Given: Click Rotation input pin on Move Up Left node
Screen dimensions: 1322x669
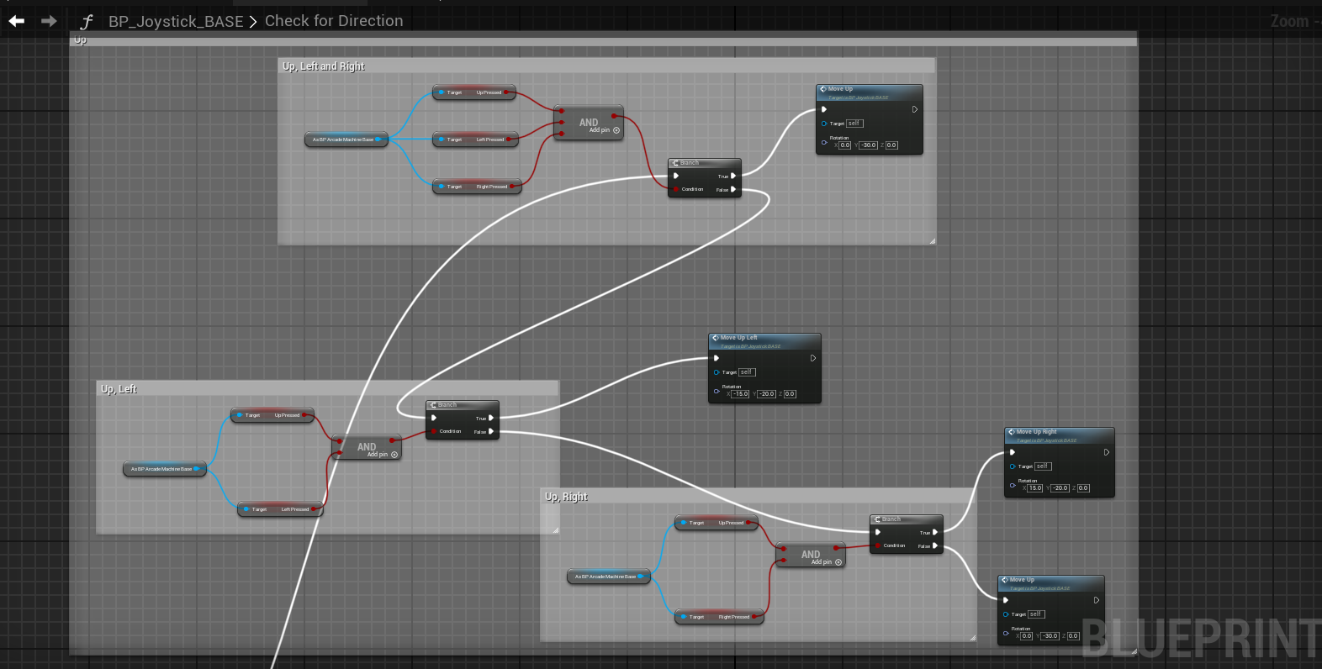Looking at the screenshot, I should click(x=717, y=391).
